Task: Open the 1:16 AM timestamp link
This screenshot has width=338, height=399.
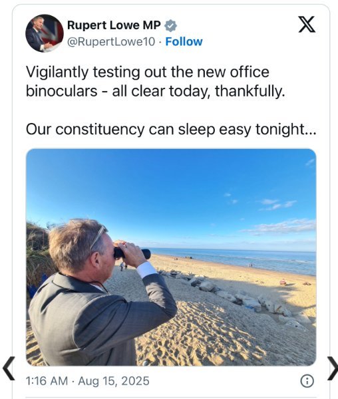Action: point(47,381)
